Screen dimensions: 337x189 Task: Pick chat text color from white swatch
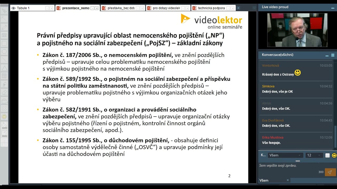328,155
